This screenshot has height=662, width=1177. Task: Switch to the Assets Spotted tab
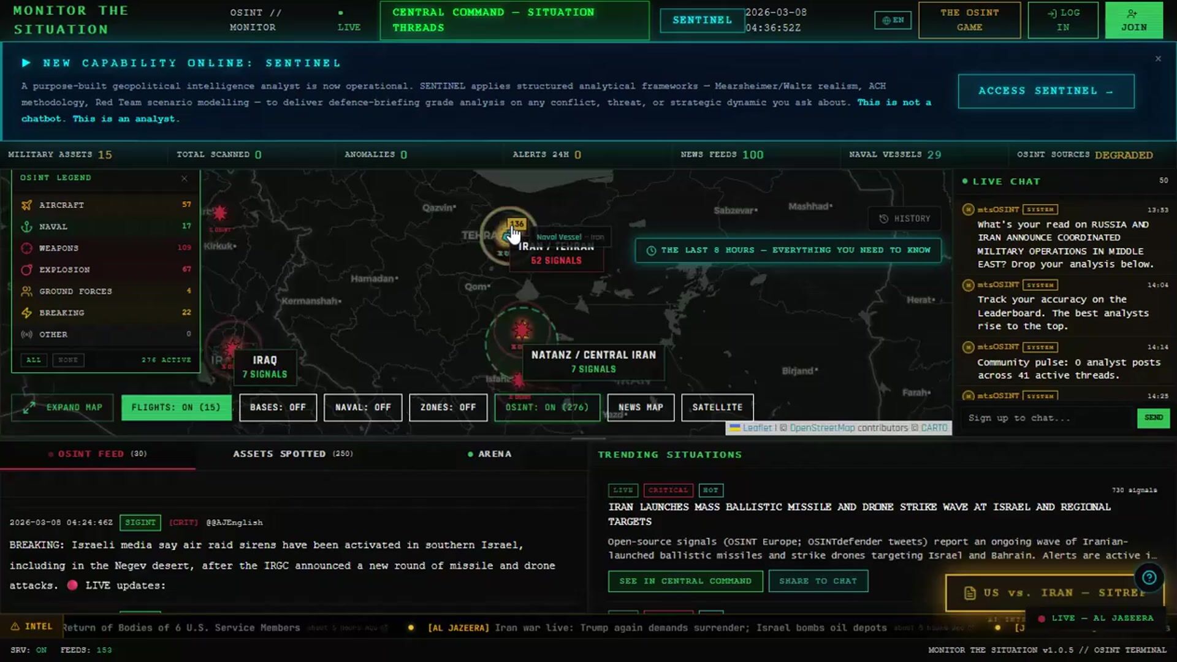tap(292, 454)
